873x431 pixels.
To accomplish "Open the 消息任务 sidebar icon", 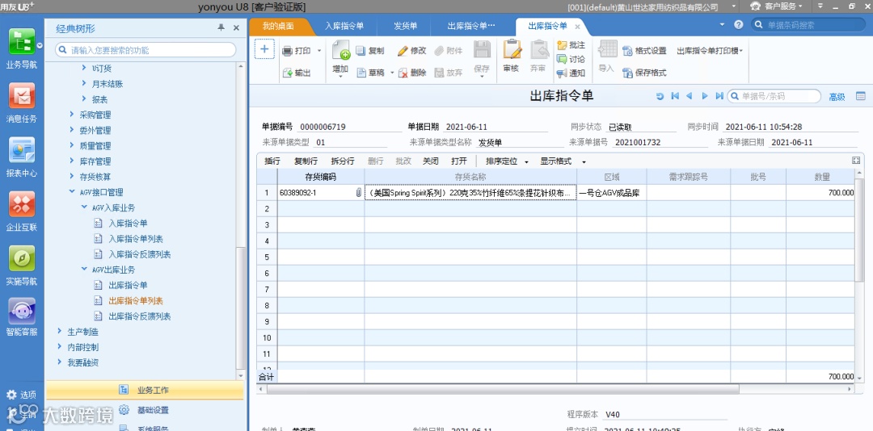I will coord(22,96).
